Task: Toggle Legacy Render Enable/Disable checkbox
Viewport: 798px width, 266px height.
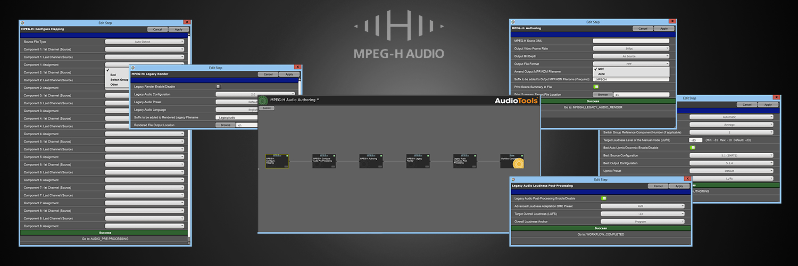Action: [x=218, y=86]
